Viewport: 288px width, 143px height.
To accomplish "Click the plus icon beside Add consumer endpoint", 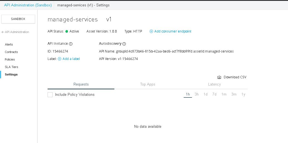I will [x=151, y=31].
